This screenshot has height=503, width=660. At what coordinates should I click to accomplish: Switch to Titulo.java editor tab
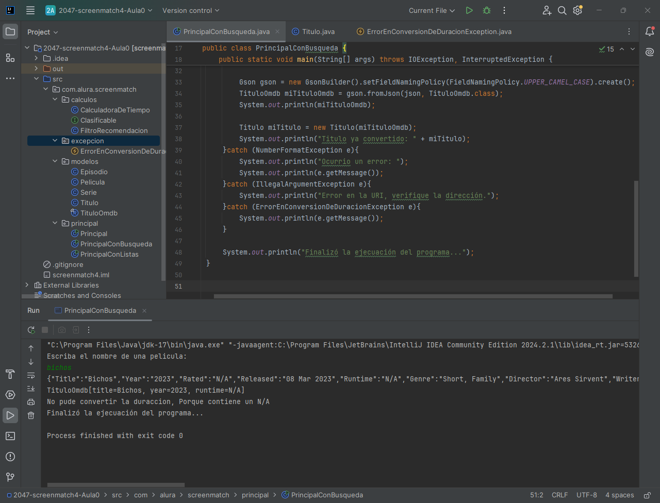tap(313, 31)
